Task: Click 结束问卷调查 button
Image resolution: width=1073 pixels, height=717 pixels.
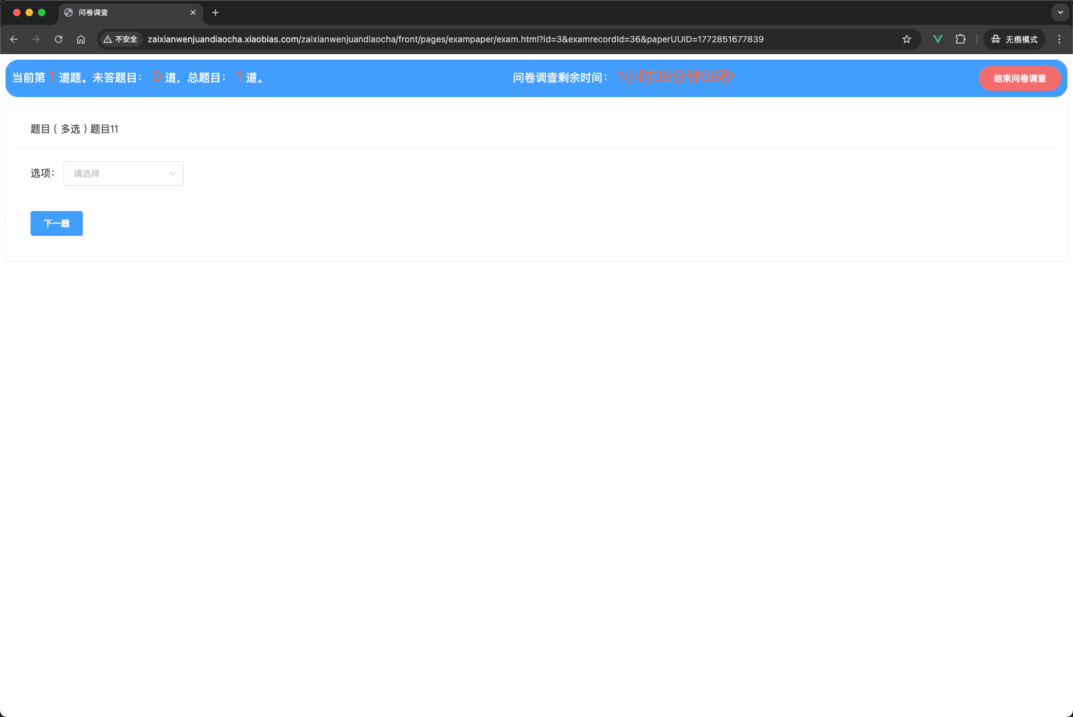Action: [1019, 78]
